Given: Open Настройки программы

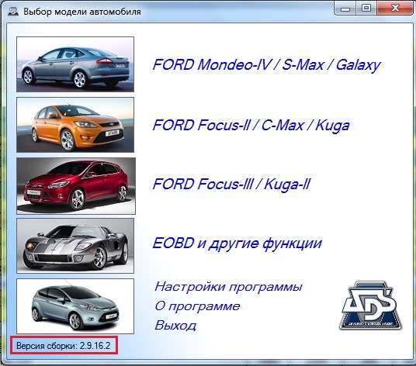Looking at the screenshot, I should (x=228, y=287).
